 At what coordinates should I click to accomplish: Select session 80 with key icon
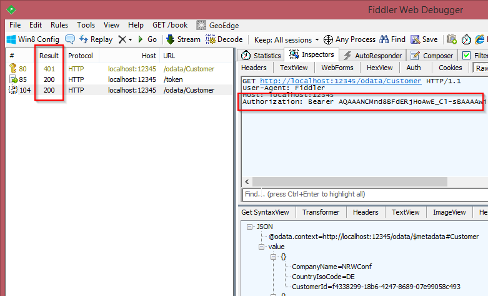[12, 68]
